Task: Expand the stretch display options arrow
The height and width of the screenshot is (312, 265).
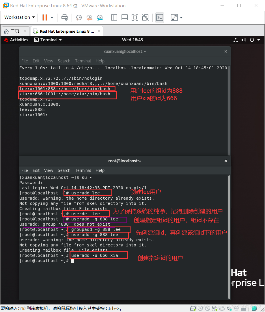Action: [181, 18]
